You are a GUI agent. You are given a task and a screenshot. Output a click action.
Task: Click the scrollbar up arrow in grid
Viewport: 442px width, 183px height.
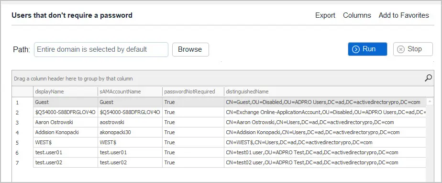coord(430,101)
